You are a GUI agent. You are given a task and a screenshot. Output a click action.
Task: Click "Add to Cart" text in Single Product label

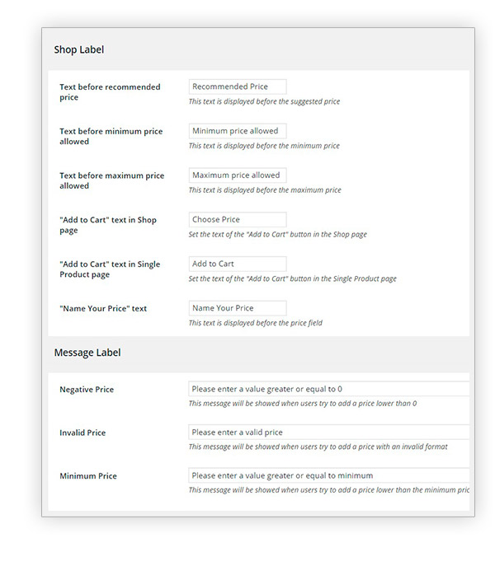110,269
